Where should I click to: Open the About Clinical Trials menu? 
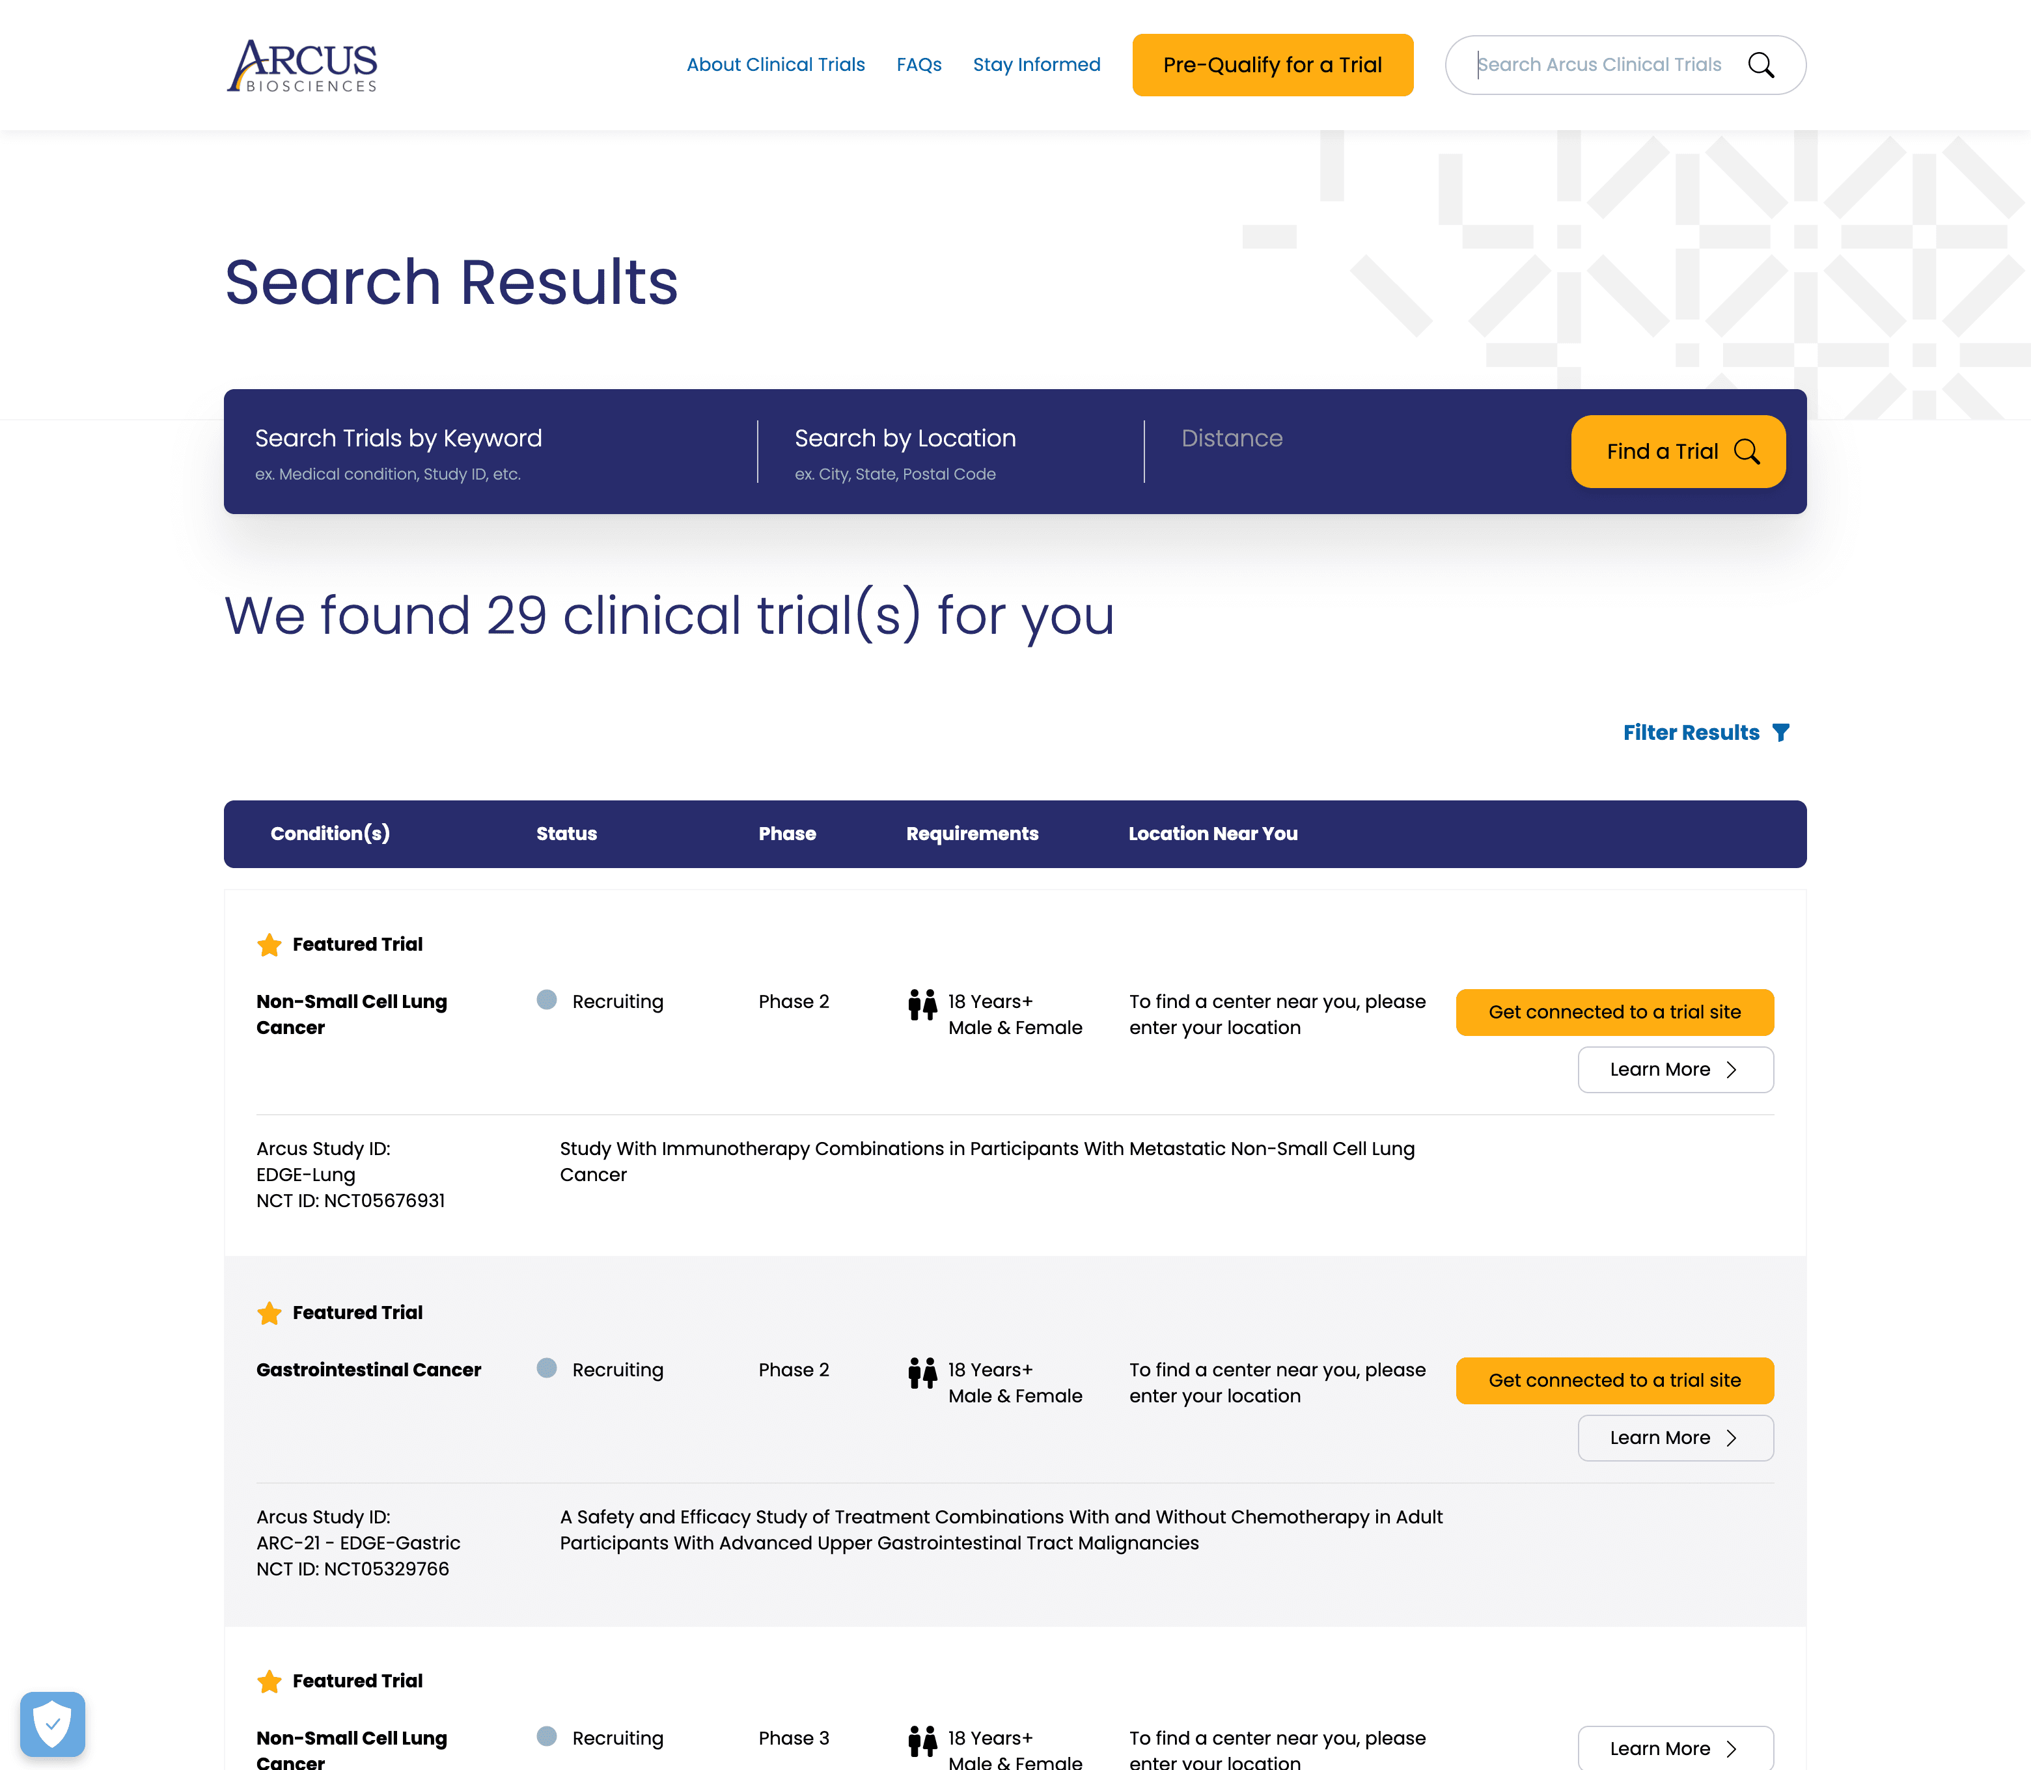coord(775,64)
